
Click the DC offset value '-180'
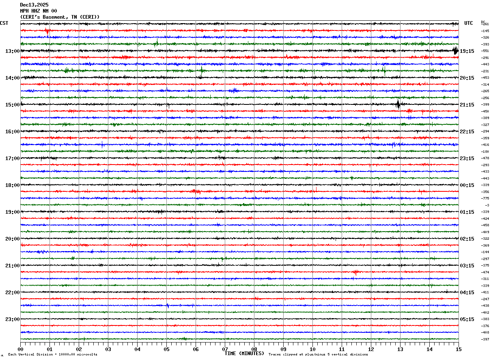485,152
